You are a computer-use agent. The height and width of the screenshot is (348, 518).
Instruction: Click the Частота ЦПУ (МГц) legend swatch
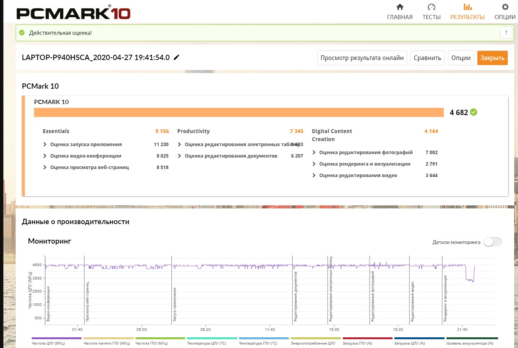coord(57,338)
